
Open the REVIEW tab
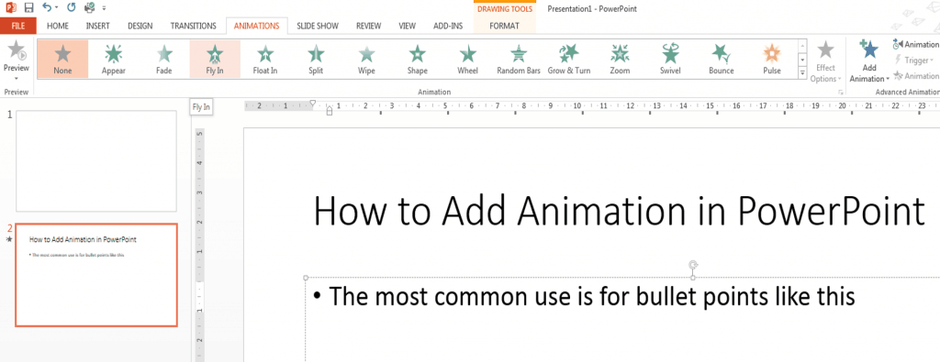point(369,26)
